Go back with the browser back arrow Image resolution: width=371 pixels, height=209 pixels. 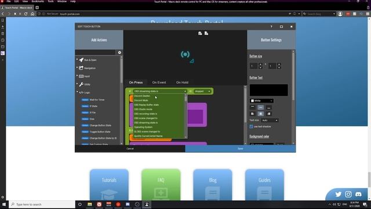(2, 14)
